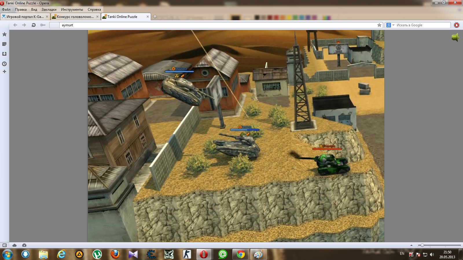463x260 pixels.
Task: Select the Tanki Online Puzzle tab
Action: (126, 17)
